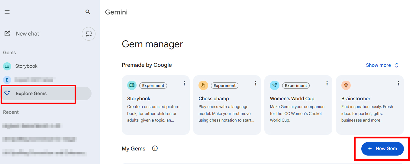416x164 pixels.
Task: Open Chess champ card three-dot menu
Action: point(256,83)
